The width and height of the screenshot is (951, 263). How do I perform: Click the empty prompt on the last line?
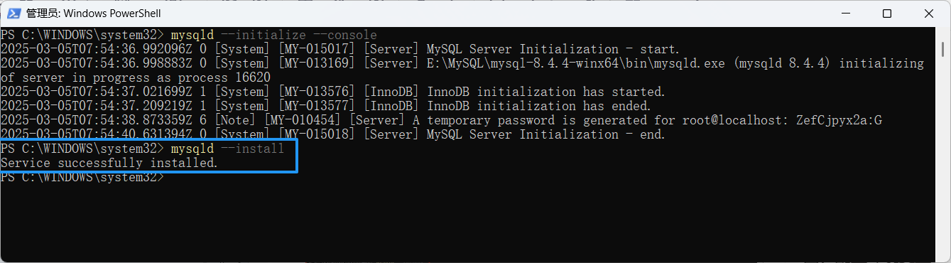coord(82,178)
